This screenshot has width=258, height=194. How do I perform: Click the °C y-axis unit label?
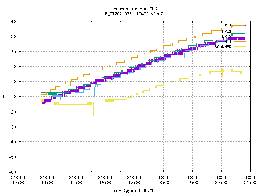click(x=4, y=97)
